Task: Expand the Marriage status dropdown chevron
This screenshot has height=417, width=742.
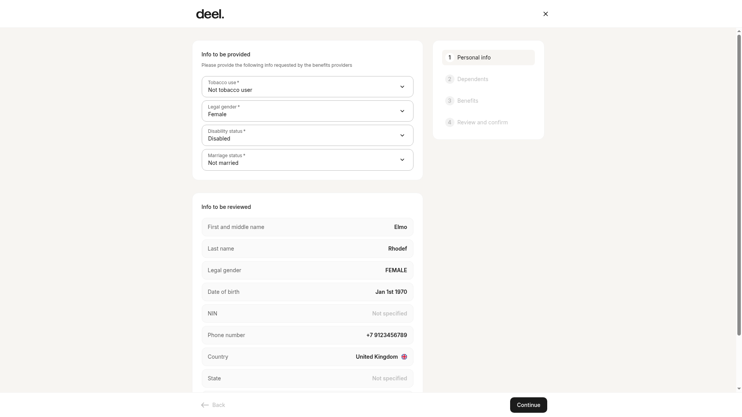Action: pyautogui.click(x=402, y=160)
